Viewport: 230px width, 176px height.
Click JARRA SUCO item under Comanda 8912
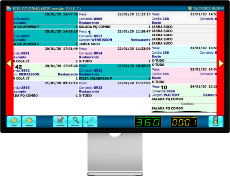115,44
